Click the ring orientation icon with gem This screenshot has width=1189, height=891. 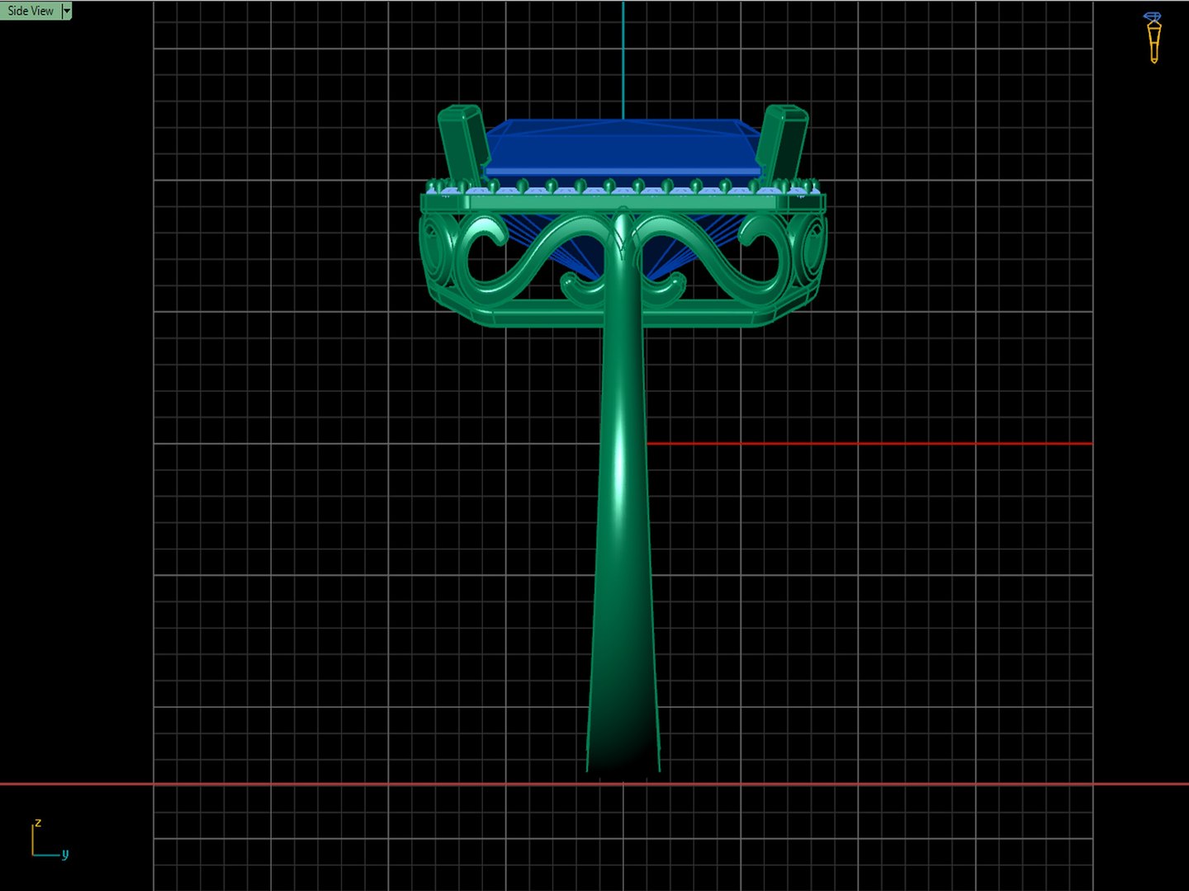pyautogui.click(x=1153, y=37)
